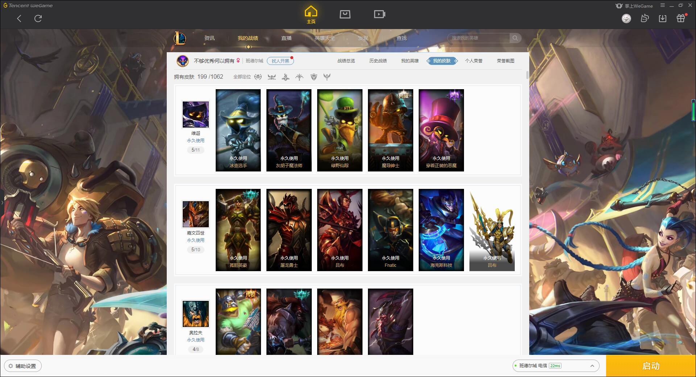Open the 屠龙勇士 skin card
Screen dimensions: 696x377
click(x=289, y=230)
